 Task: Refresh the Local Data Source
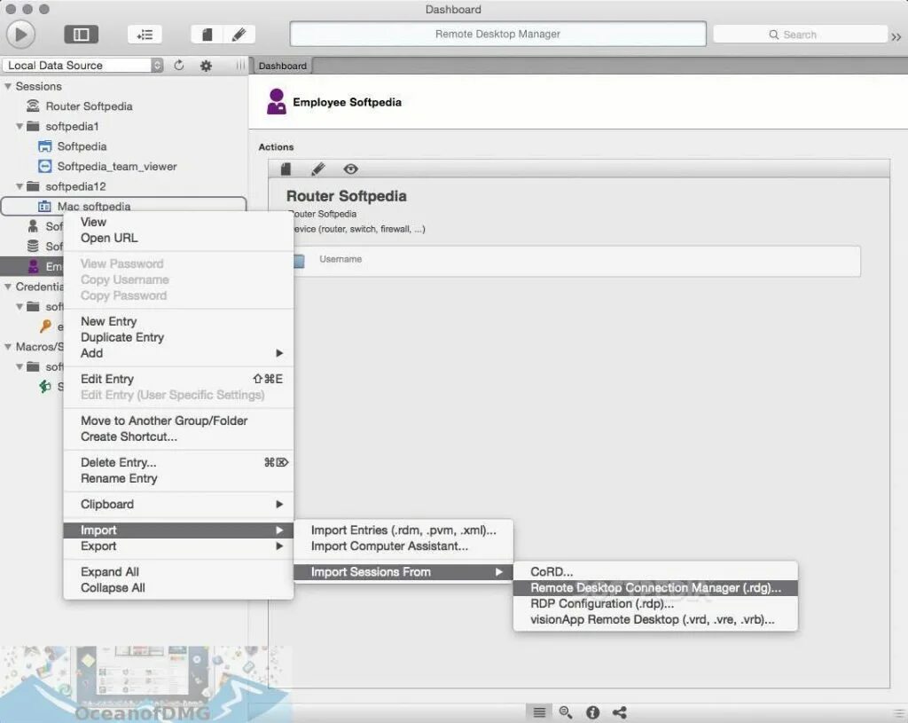(x=179, y=66)
